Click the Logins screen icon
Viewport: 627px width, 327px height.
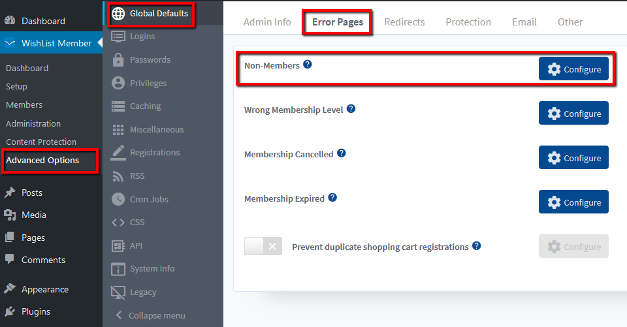(x=118, y=37)
